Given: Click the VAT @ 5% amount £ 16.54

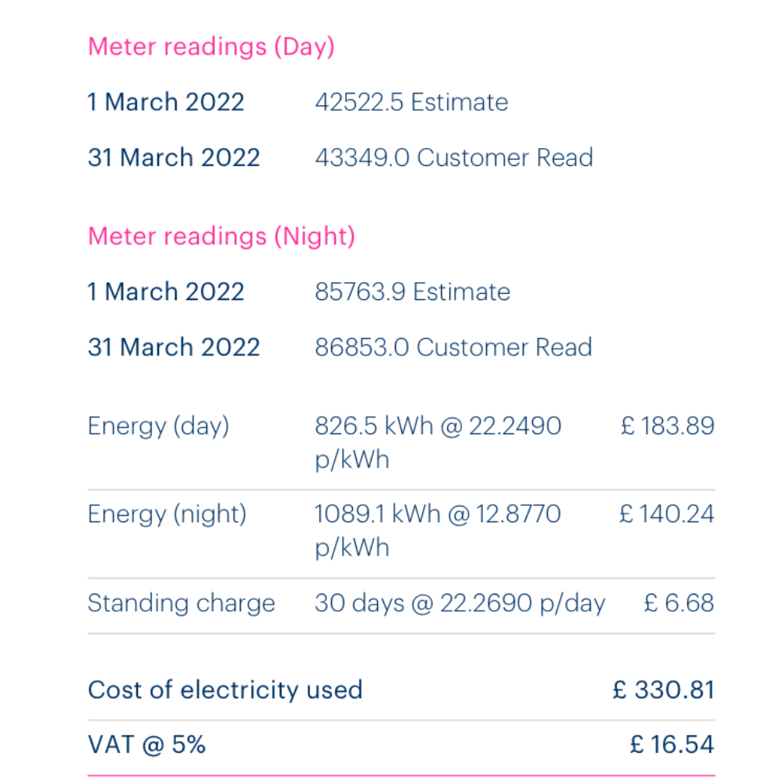Looking at the screenshot, I should pyautogui.click(x=672, y=745).
